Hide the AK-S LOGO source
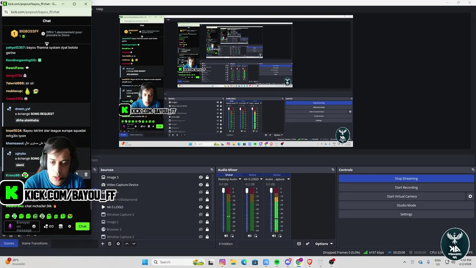The width and height of the screenshot is (476, 268). click(201, 207)
